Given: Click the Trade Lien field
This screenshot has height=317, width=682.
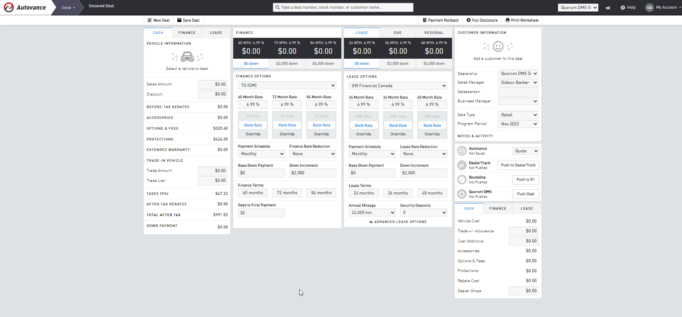Looking at the screenshot, I should (x=213, y=180).
